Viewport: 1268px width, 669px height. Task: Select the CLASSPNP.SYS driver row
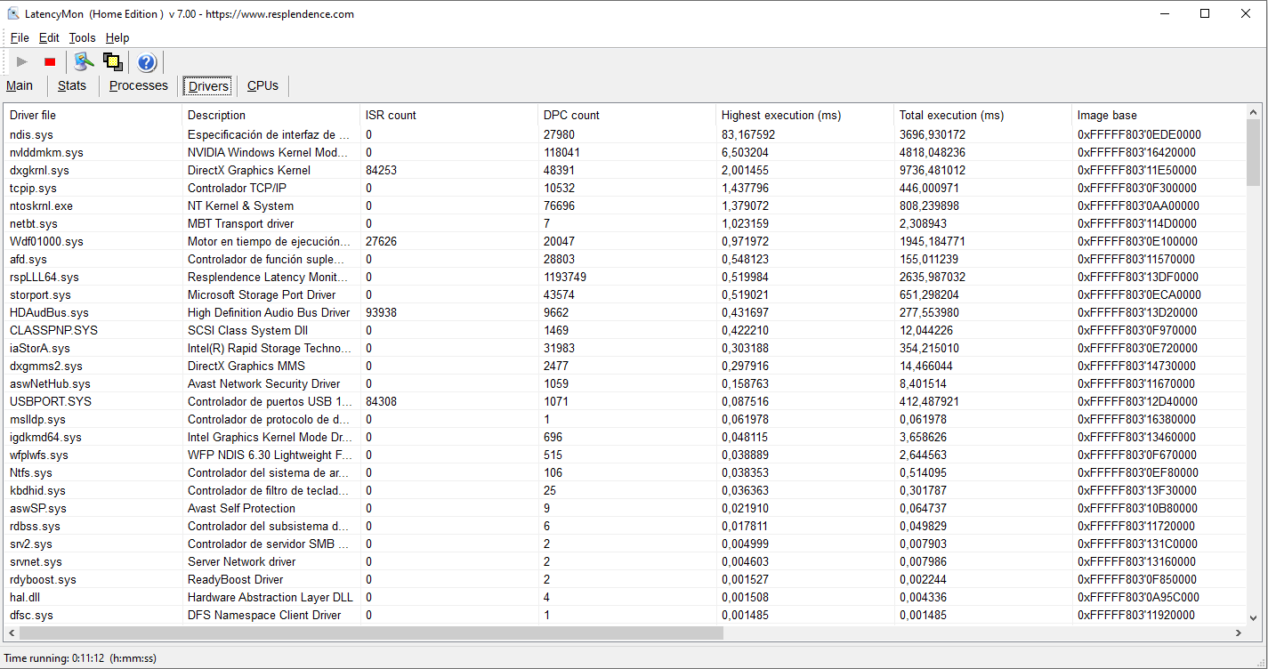pyautogui.click(x=625, y=330)
